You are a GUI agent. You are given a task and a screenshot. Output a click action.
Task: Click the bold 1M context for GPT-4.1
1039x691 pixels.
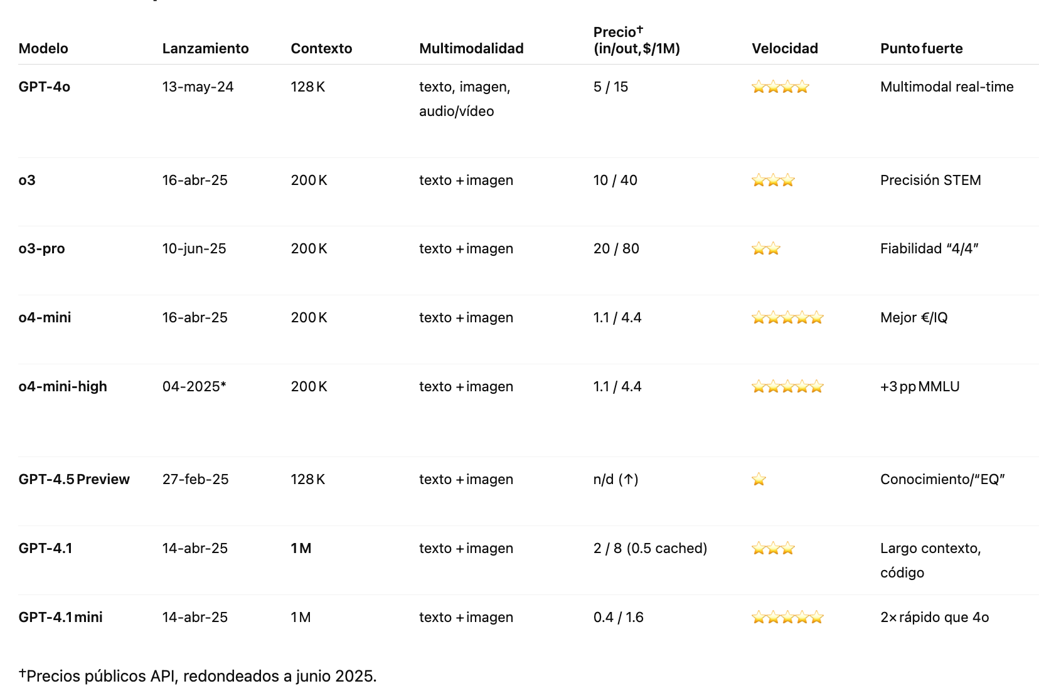click(x=301, y=549)
